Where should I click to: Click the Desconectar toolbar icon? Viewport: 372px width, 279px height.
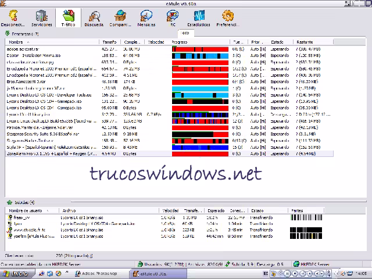(x=13, y=18)
